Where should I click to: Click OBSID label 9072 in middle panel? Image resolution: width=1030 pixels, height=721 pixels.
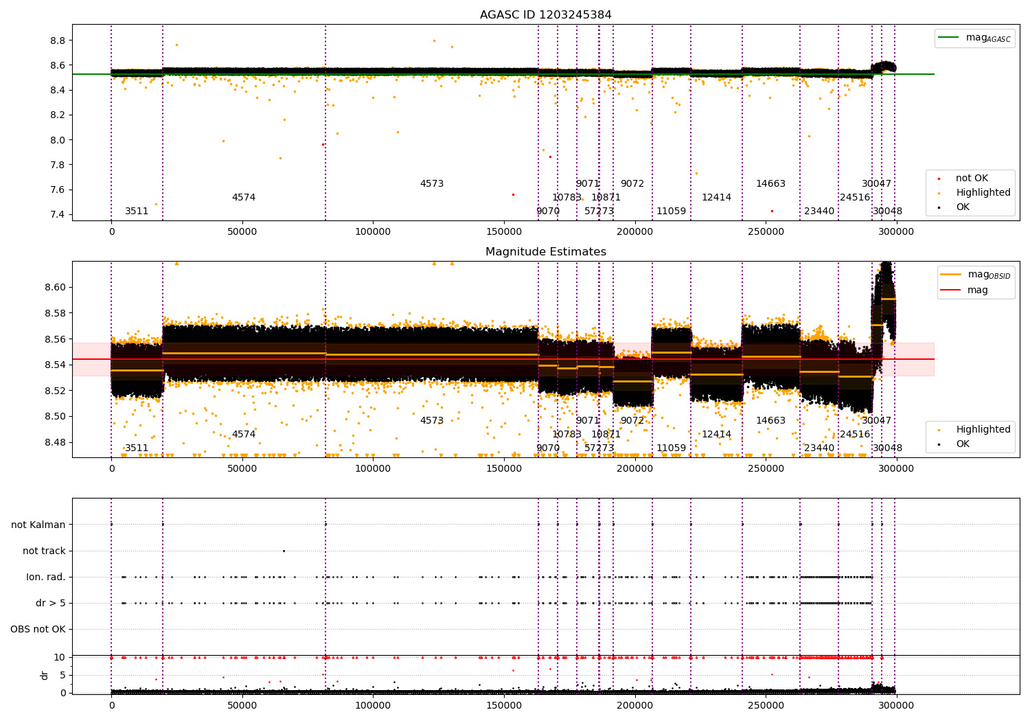click(x=632, y=421)
